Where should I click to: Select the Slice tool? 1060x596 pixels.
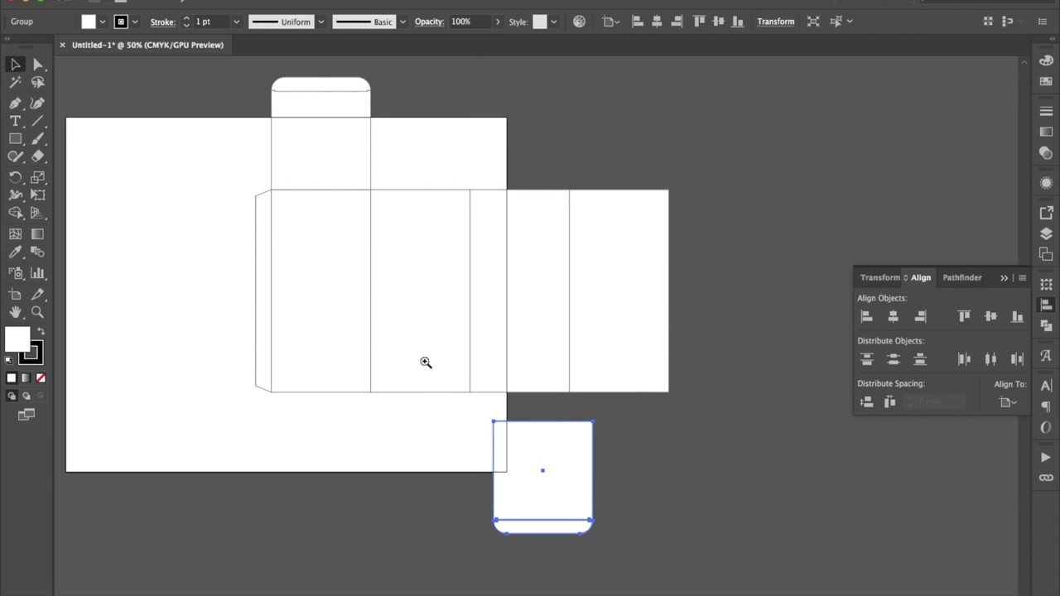(x=37, y=295)
